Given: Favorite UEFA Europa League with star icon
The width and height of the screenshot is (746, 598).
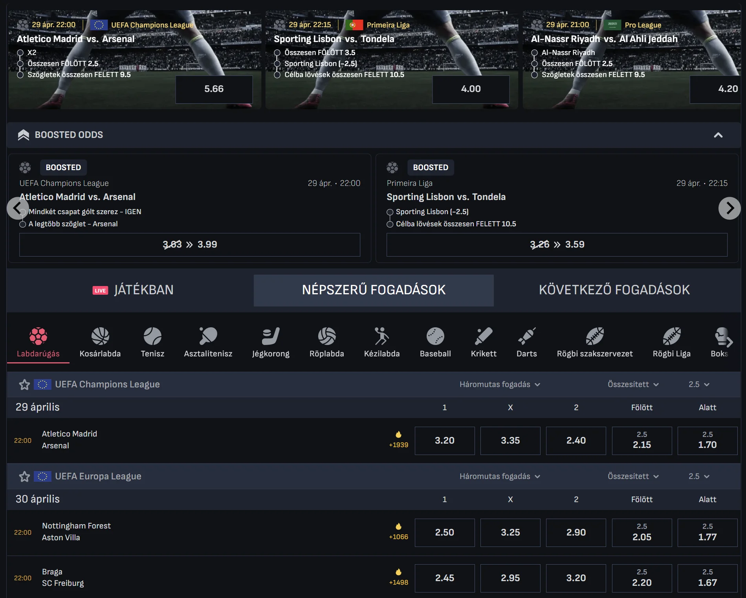Looking at the screenshot, I should click(x=24, y=476).
